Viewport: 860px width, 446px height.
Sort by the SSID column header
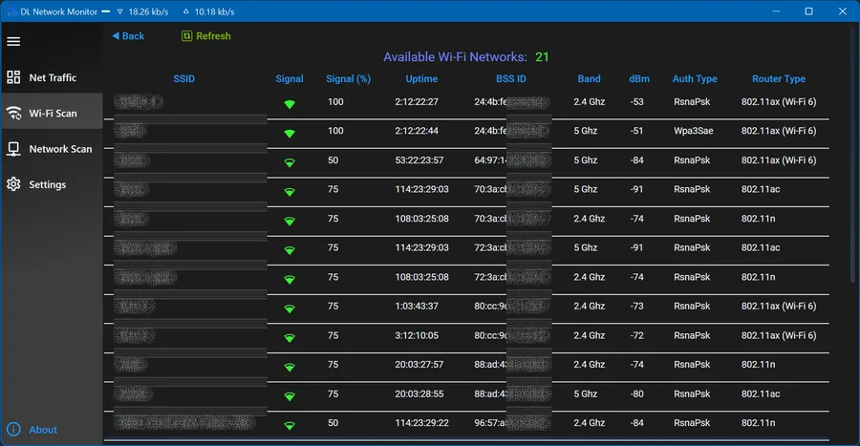coord(183,78)
